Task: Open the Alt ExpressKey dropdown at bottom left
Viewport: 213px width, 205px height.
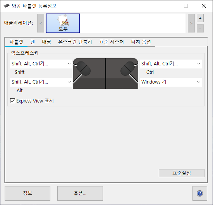Action: click(x=41, y=82)
